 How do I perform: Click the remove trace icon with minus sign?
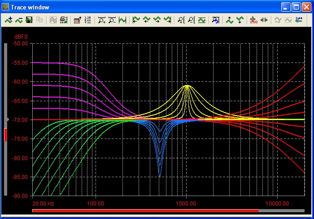tap(19, 20)
